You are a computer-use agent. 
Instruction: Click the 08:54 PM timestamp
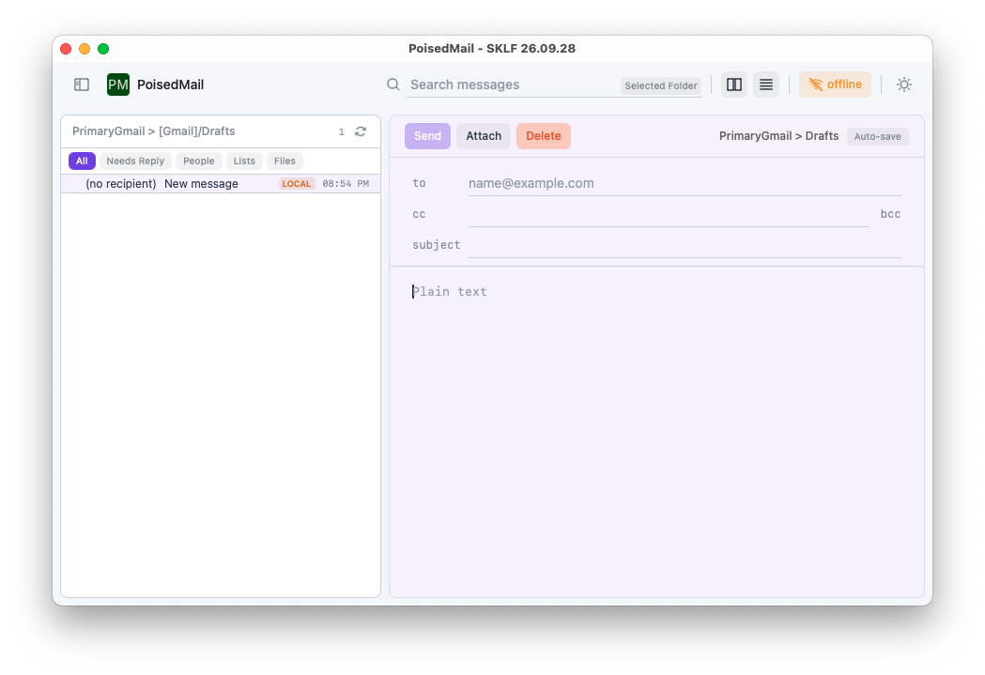(346, 184)
